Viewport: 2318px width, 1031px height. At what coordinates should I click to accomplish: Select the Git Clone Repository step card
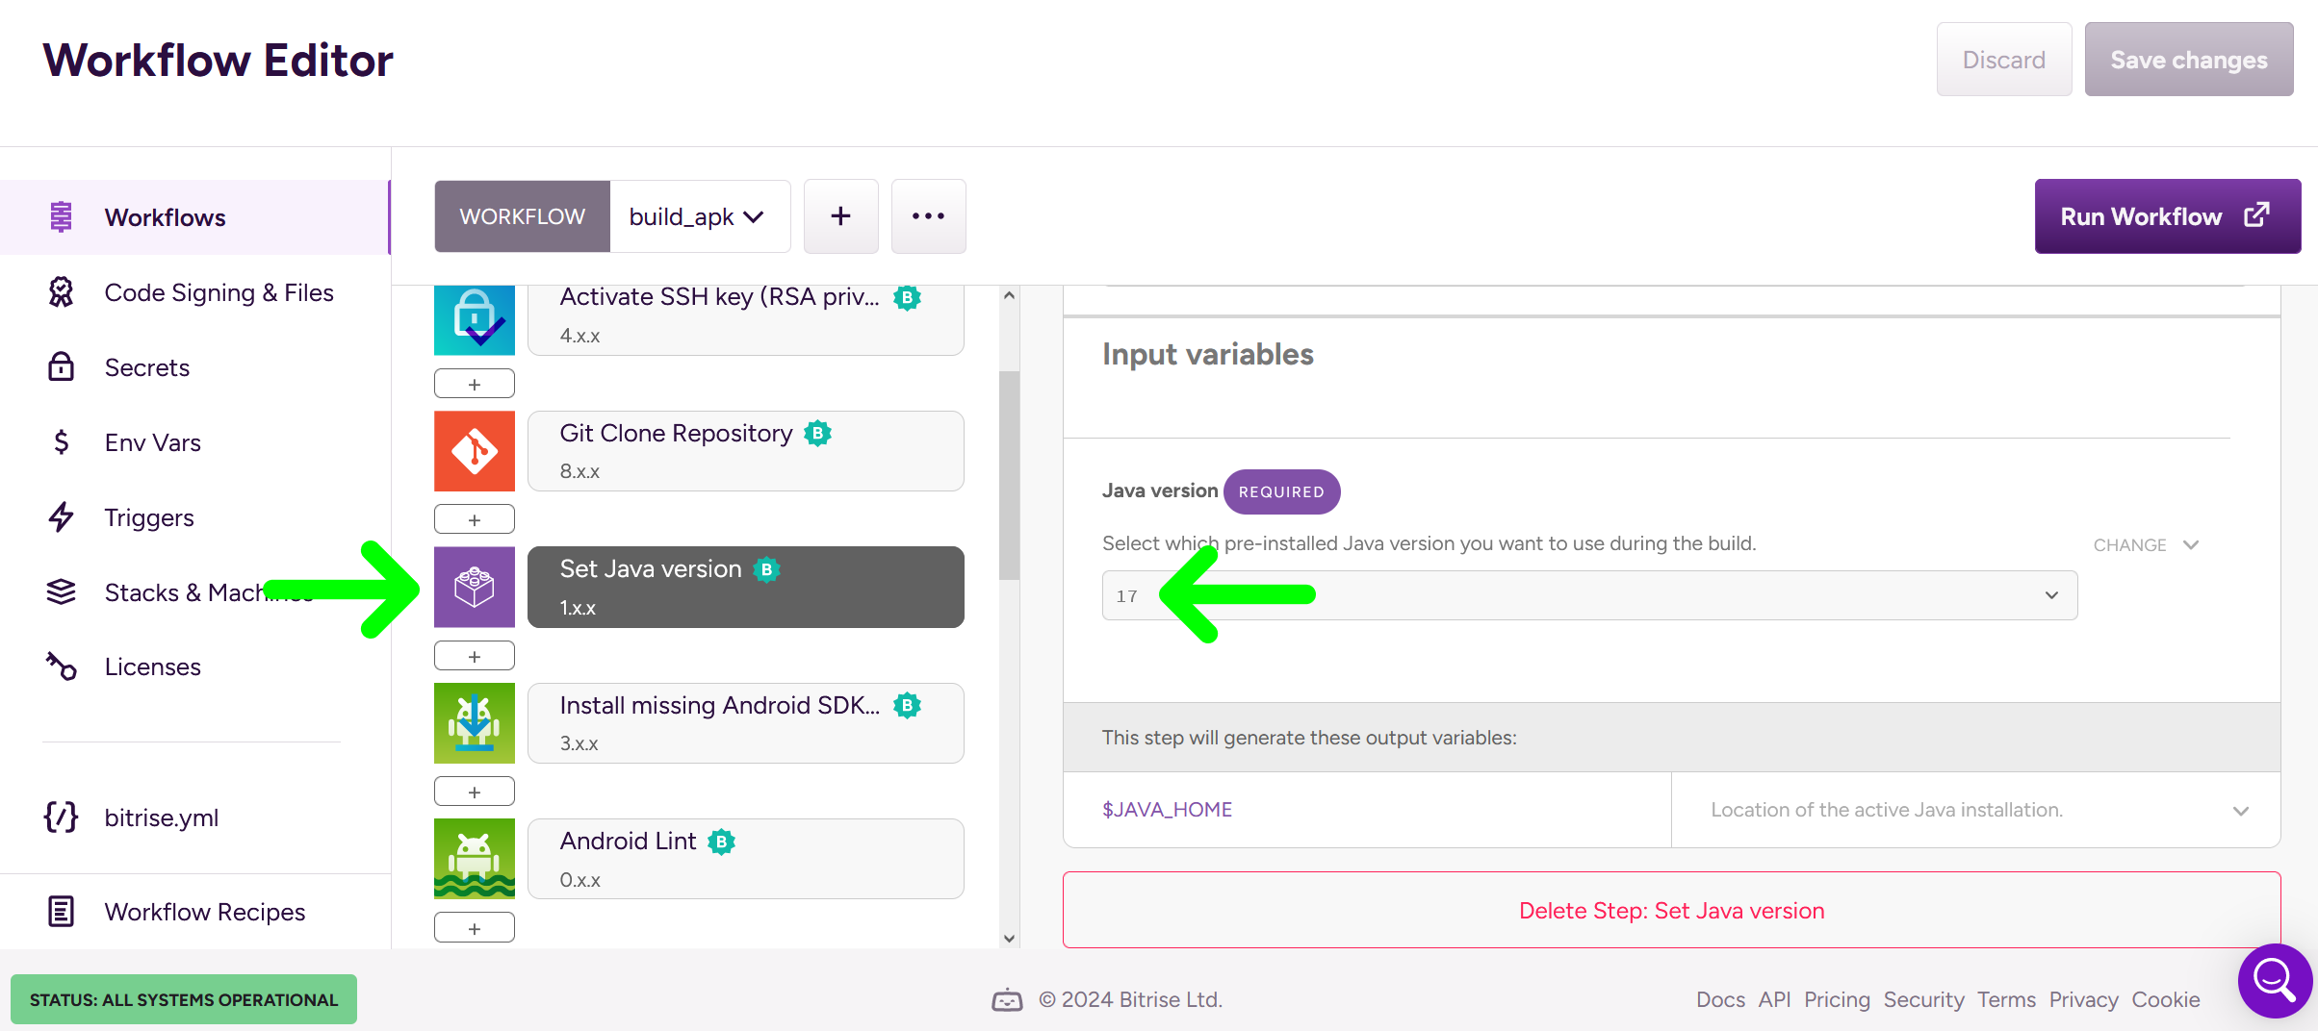(746, 451)
